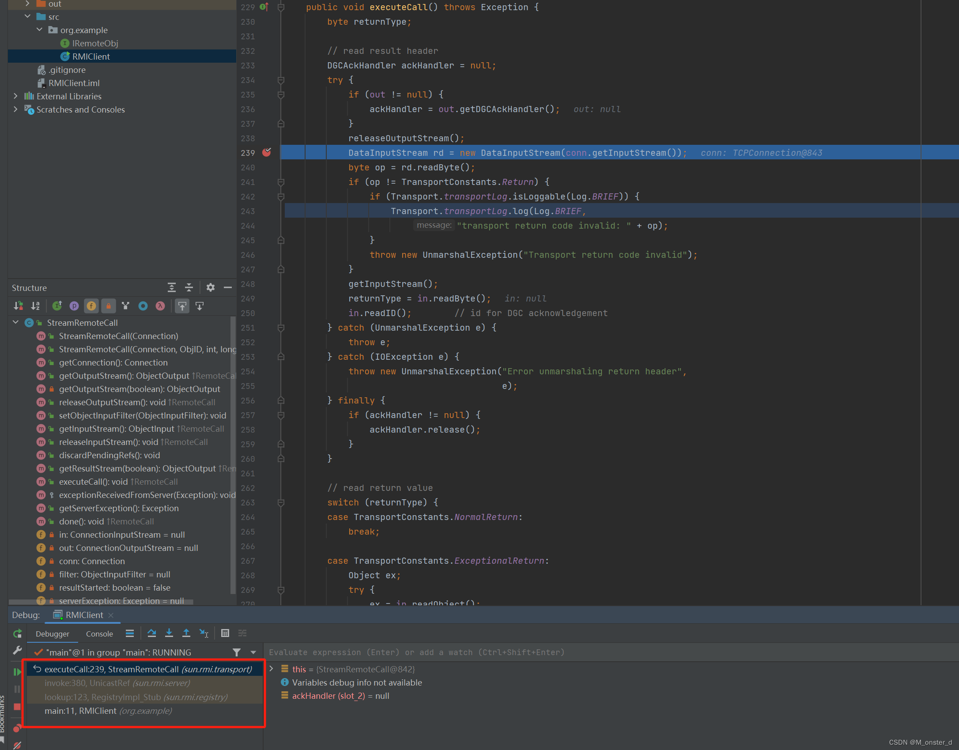Click Sort by Visibility in Structure toolbar
Viewport: 959px width, 750px height.
[18, 305]
